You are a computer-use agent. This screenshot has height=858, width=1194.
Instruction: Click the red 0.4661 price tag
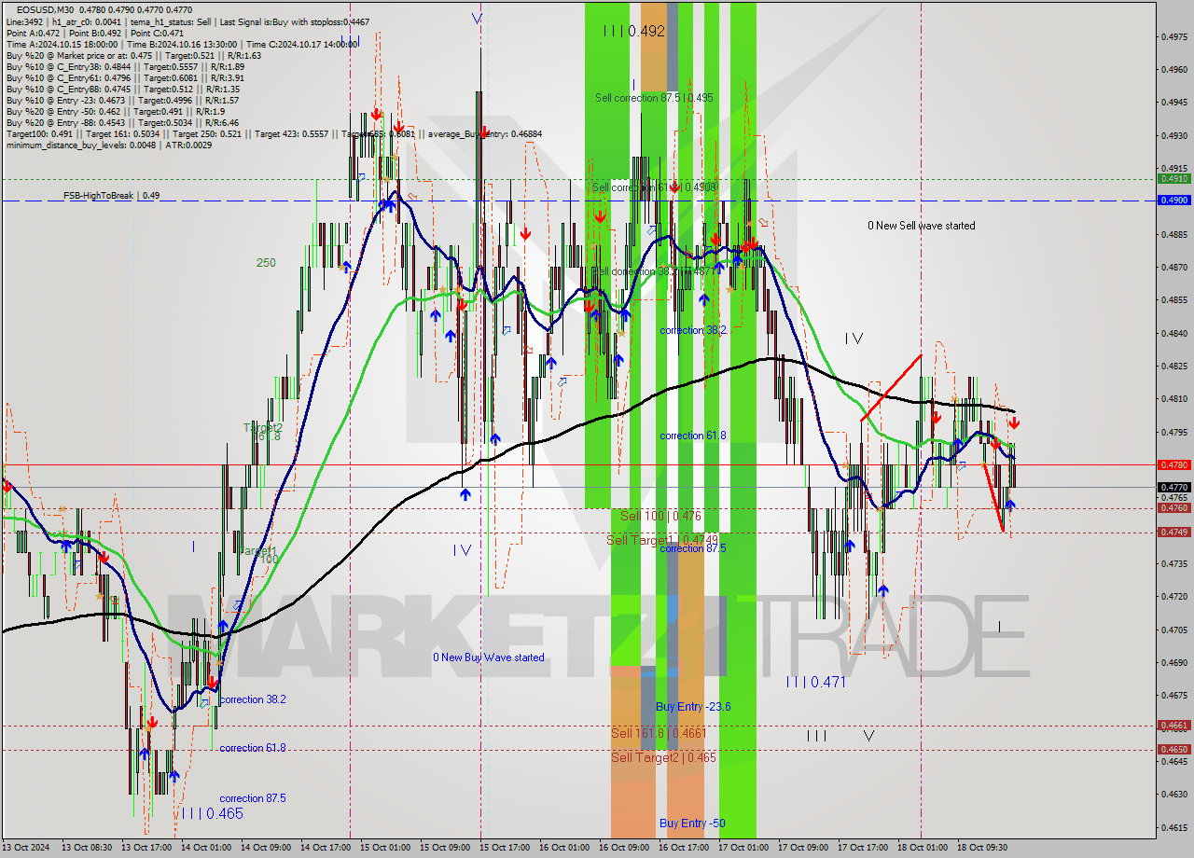(x=1173, y=725)
